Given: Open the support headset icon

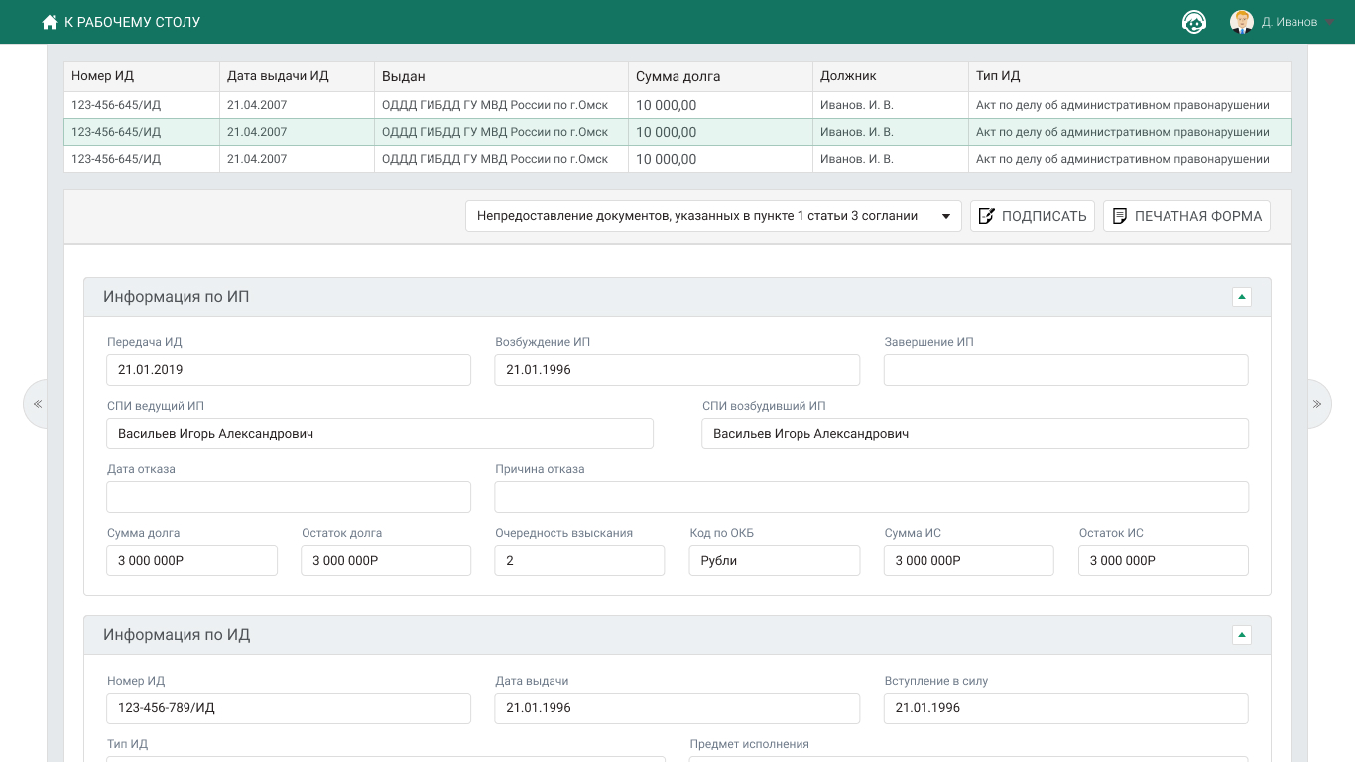Looking at the screenshot, I should click(1194, 22).
